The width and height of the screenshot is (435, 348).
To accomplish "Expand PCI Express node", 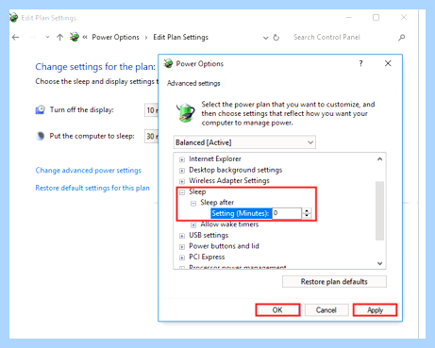I will pyautogui.click(x=182, y=257).
